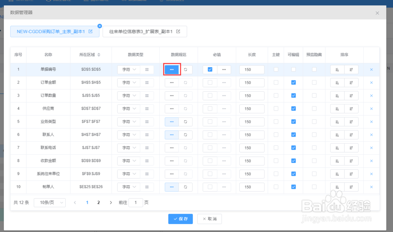Sort descending for 联系电话 row
Viewport: 393px width, 232px height.
[351, 148]
